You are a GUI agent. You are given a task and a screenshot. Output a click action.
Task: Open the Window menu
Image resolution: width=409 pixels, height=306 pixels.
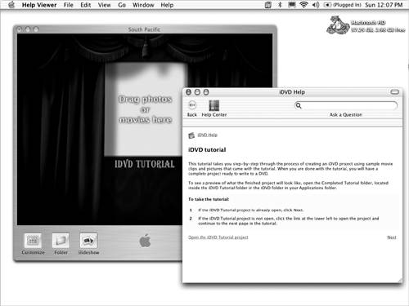143,5
